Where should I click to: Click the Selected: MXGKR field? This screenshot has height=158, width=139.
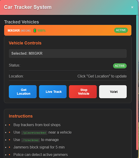pos(68,53)
